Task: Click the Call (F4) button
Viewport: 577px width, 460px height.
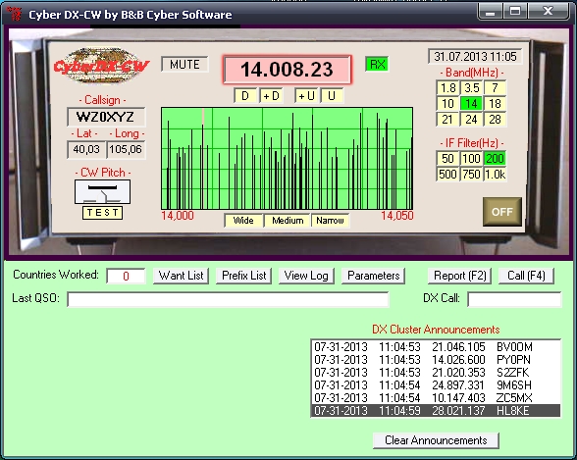Action: click(526, 276)
